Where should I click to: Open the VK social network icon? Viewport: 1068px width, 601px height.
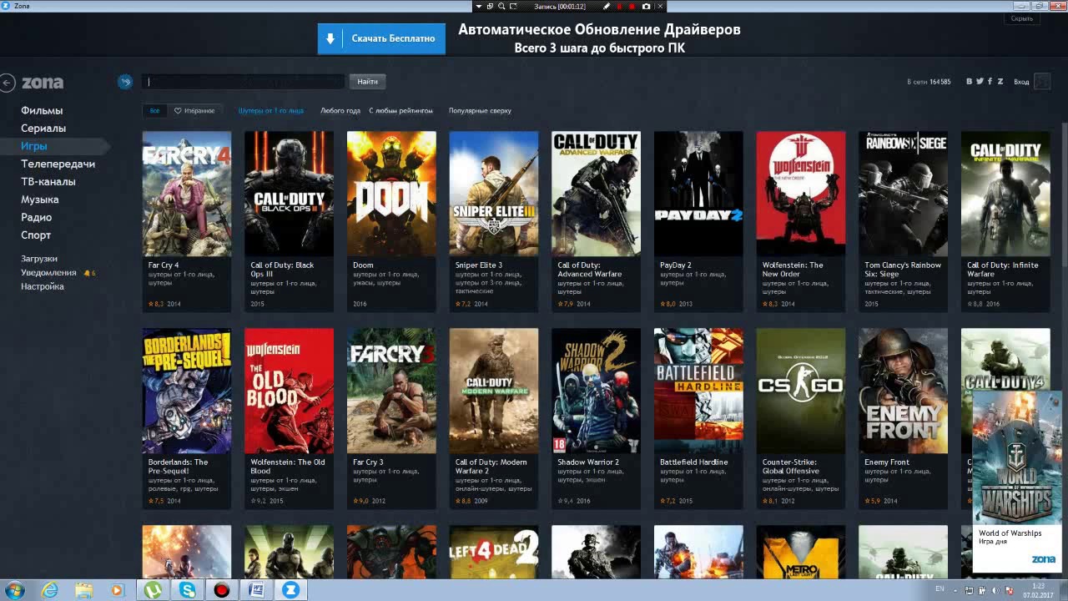970,81
